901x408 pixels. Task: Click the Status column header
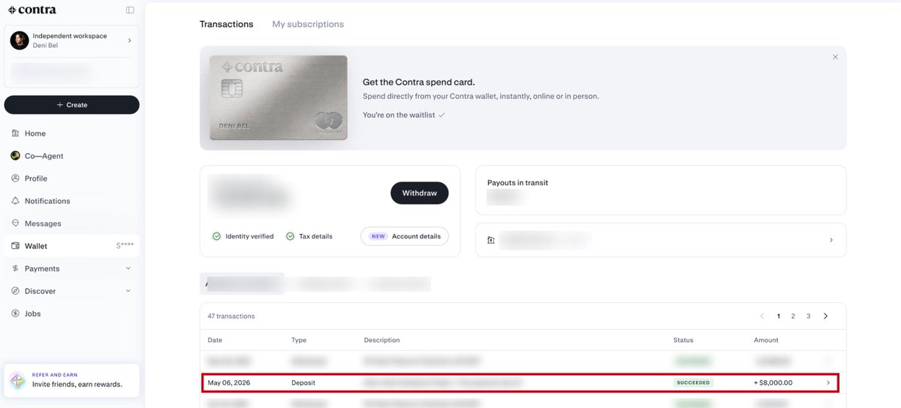click(683, 340)
